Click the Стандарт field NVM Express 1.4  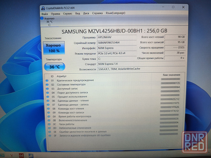click(x=141, y=64)
